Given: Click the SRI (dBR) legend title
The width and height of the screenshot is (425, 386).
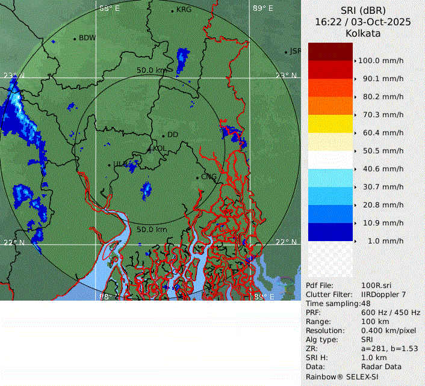Looking at the screenshot, I should pyautogui.click(x=362, y=10).
